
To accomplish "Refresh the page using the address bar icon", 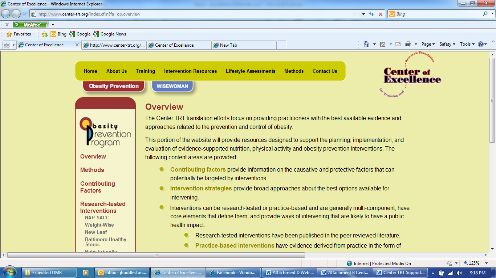I will [x=371, y=14].
